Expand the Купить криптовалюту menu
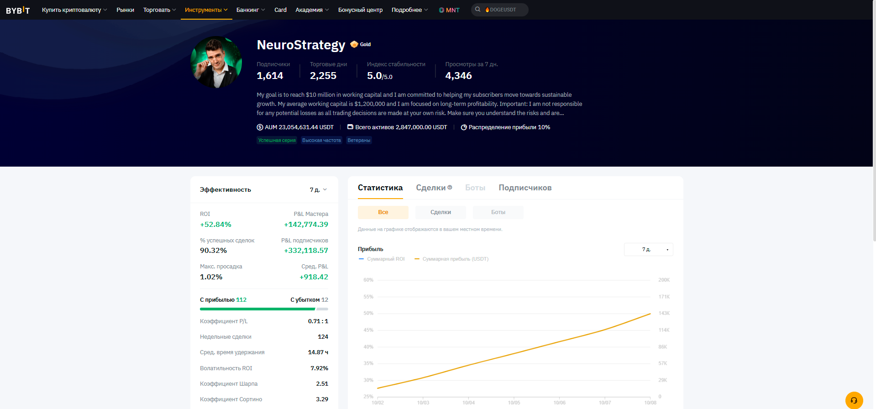 tap(74, 10)
